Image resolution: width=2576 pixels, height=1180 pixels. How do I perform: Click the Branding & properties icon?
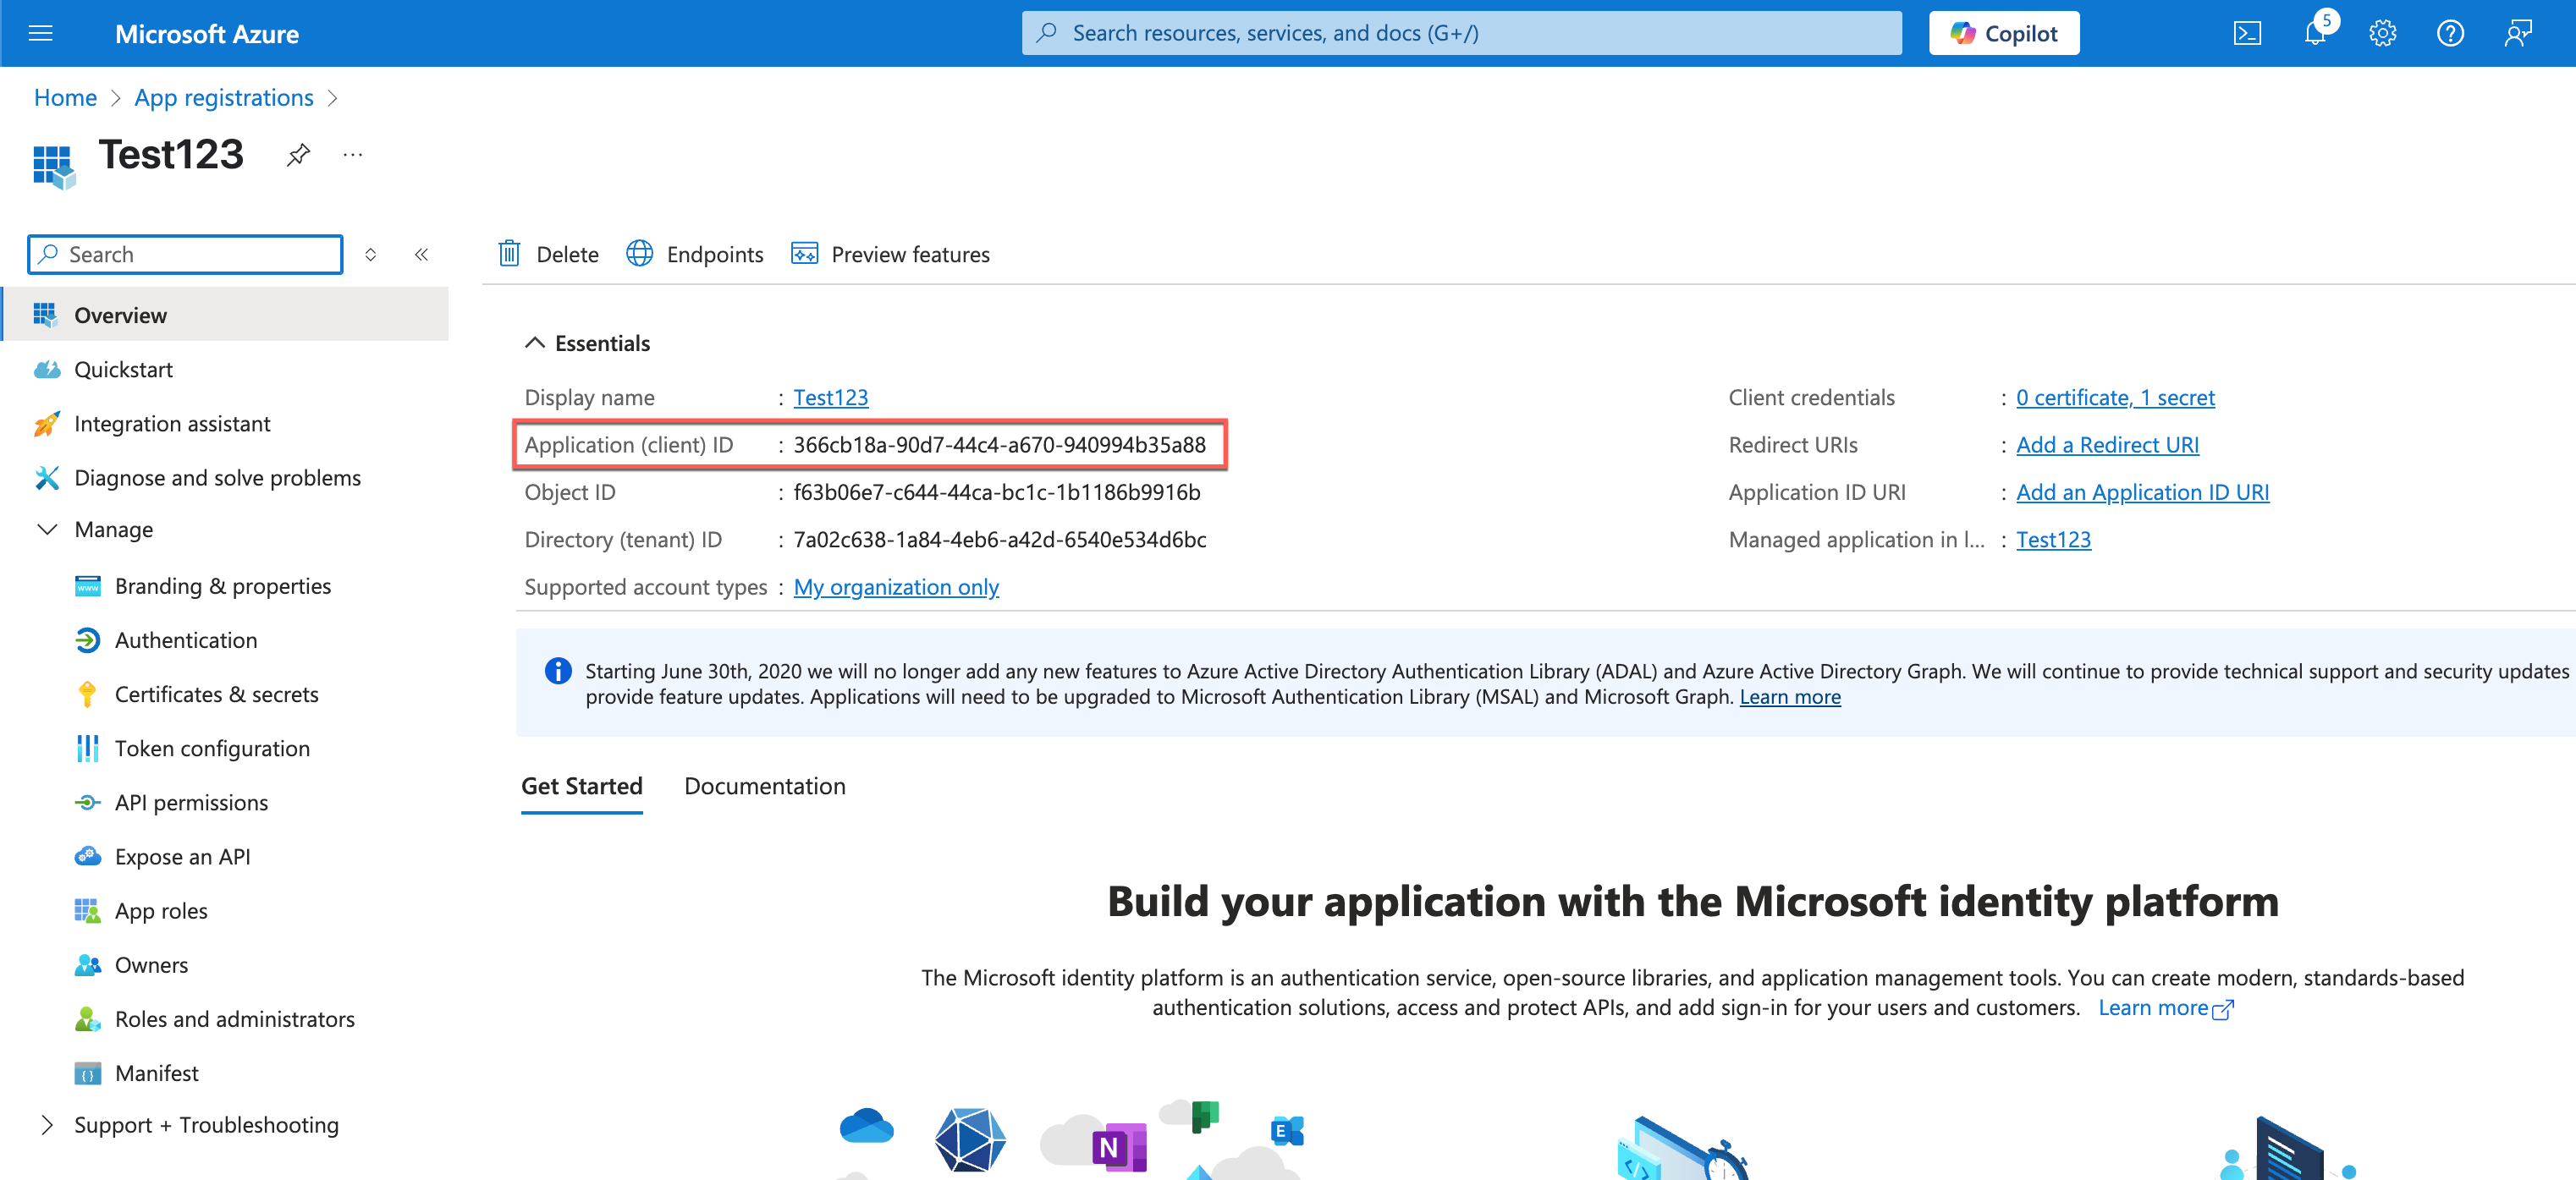pyautogui.click(x=87, y=585)
